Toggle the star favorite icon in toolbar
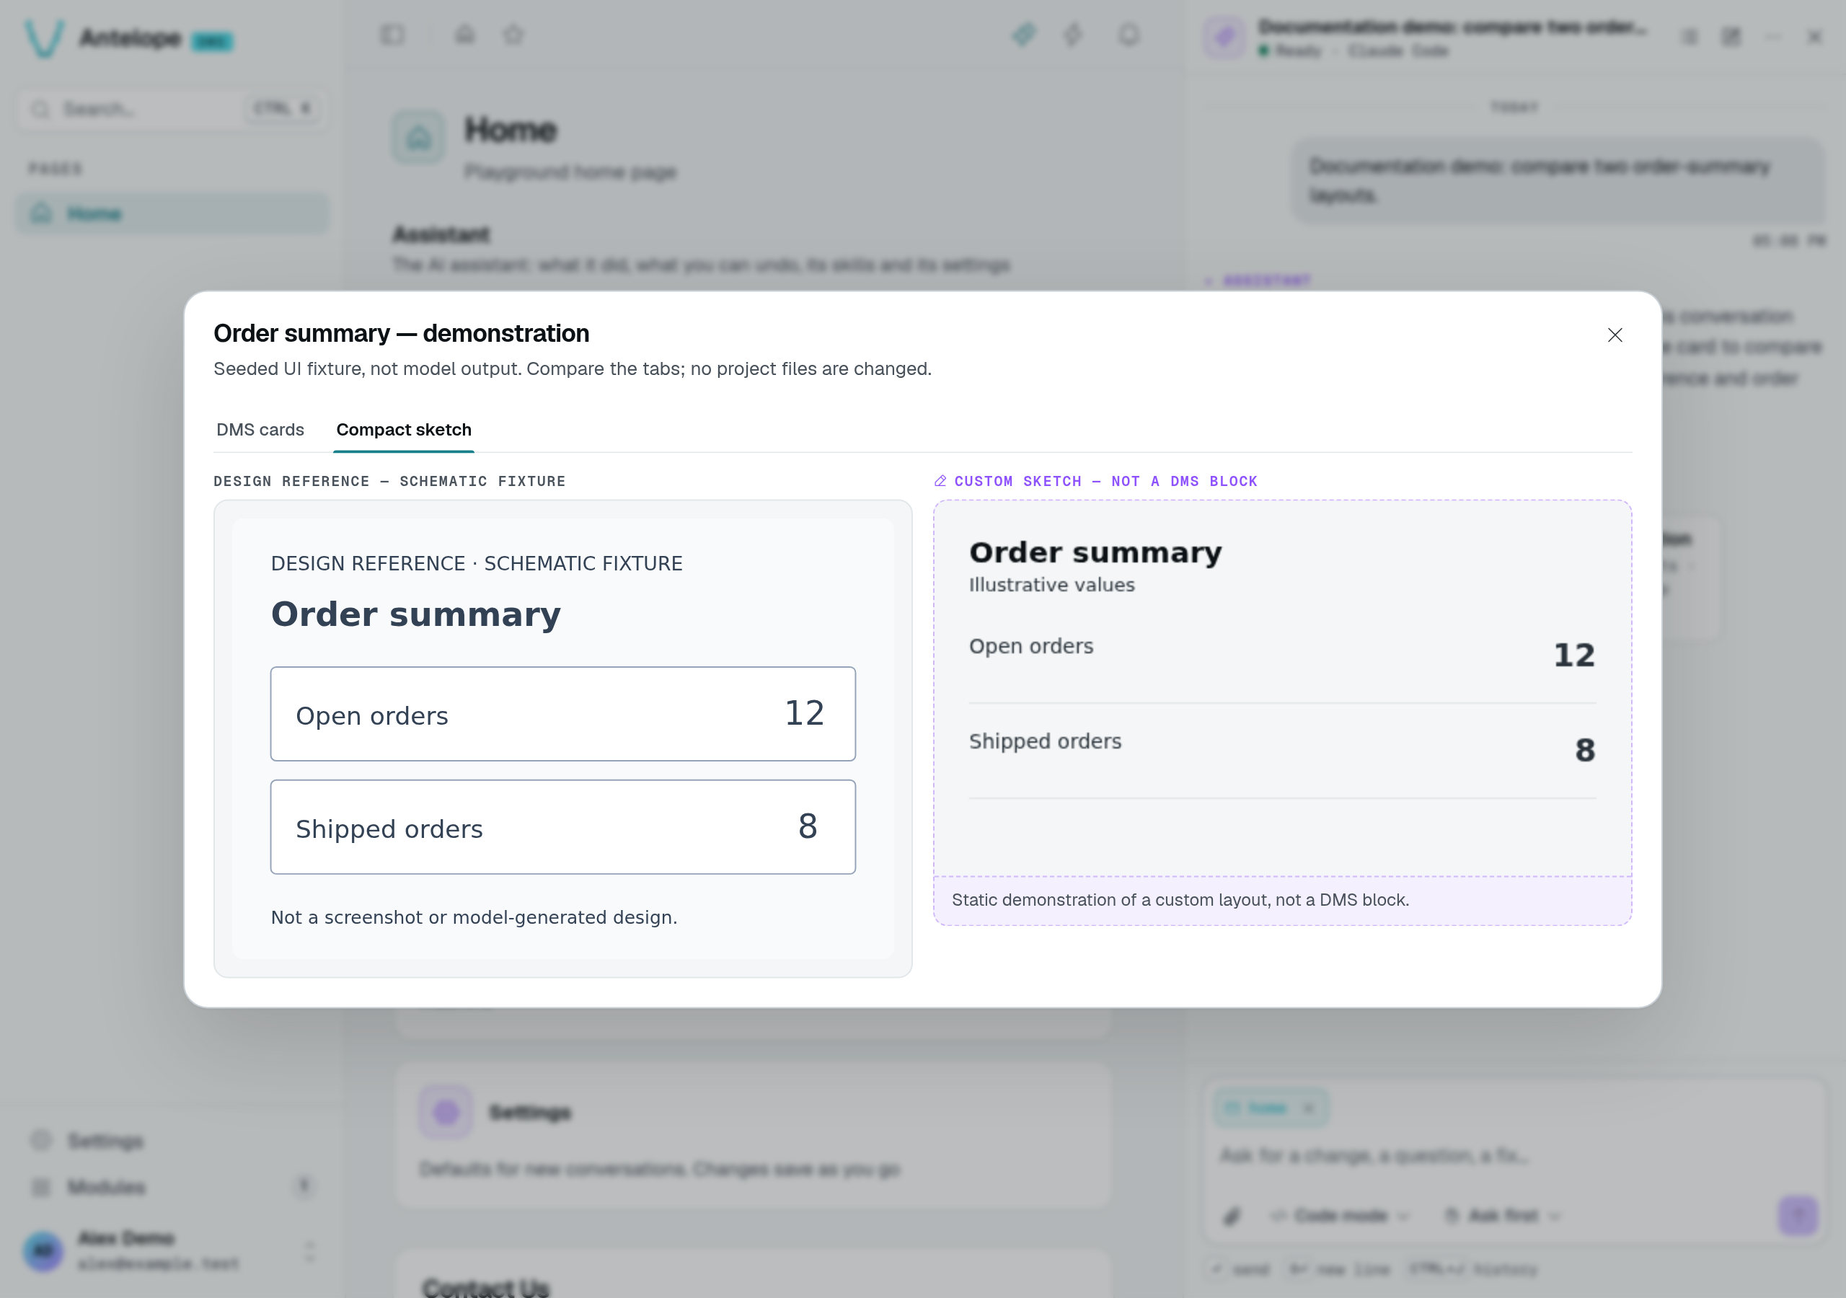The height and width of the screenshot is (1298, 1846). coord(513,35)
